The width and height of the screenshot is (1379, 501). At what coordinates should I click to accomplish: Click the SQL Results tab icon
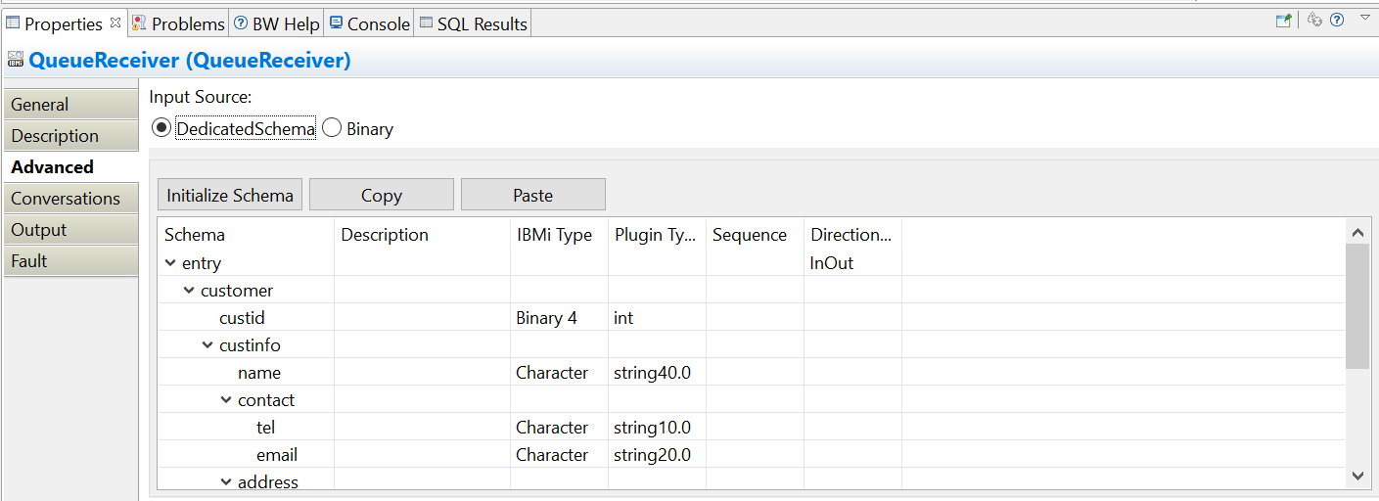tap(426, 23)
